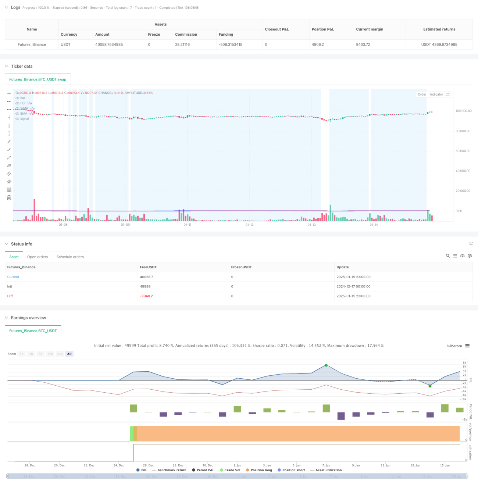The image size is (478, 486).
Task: Click the bottom range navigator slider bar
Action: coord(238,476)
